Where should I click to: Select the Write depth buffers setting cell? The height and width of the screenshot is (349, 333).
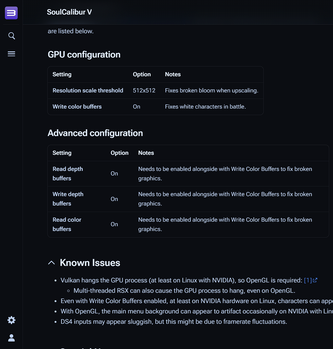pos(68,199)
